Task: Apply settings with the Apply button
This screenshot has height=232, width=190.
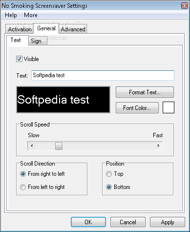Action: click(x=168, y=222)
